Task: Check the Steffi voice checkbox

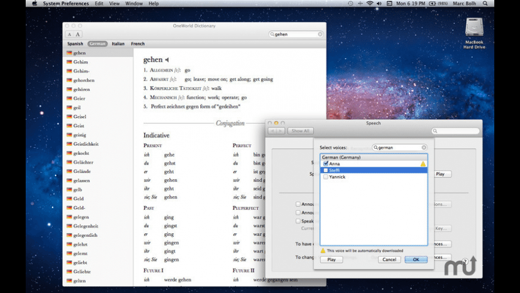Action: click(326, 170)
